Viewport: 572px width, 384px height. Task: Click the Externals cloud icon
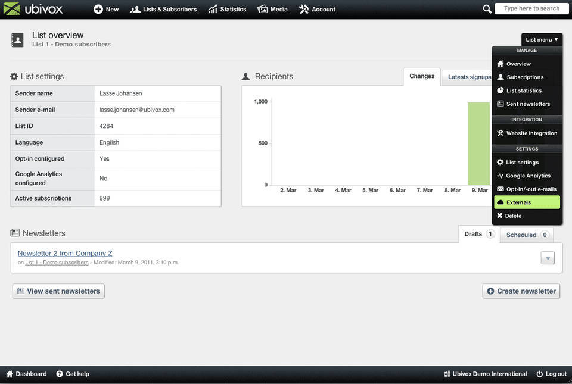500,202
